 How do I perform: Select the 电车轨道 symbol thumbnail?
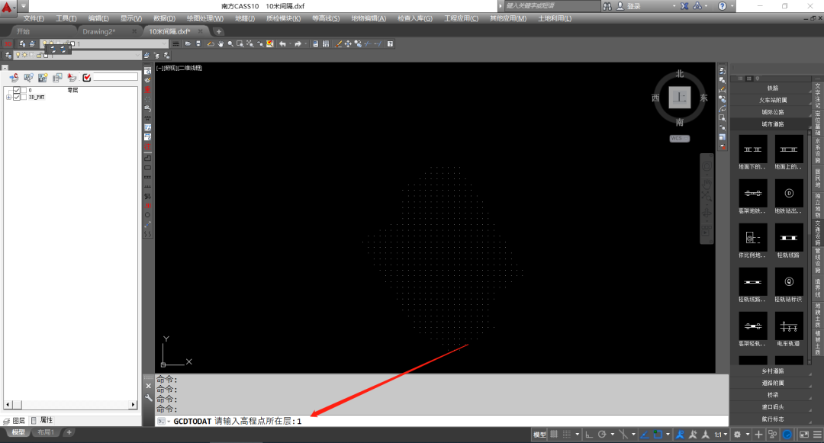pyautogui.click(x=789, y=326)
